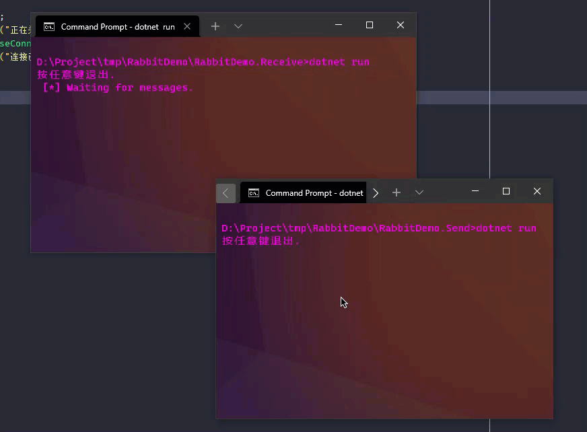Open a new tab in the Receive terminal window
The width and height of the screenshot is (587, 432).
(215, 26)
